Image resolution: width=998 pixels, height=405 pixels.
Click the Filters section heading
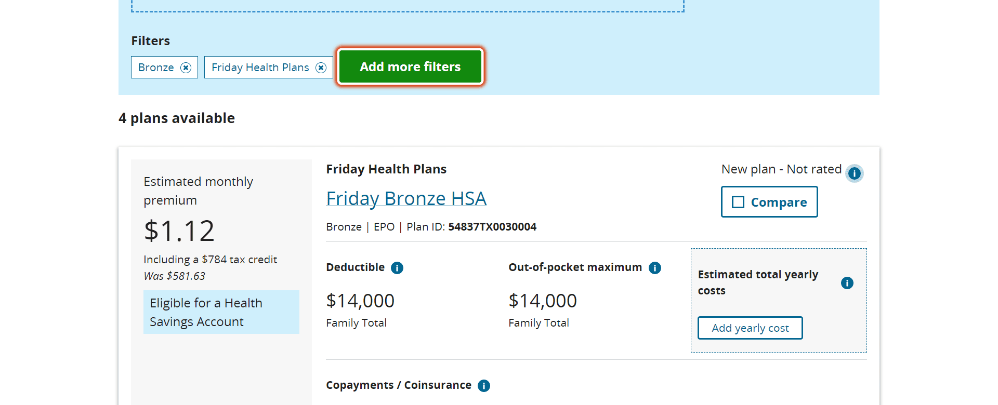(x=151, y=41)
